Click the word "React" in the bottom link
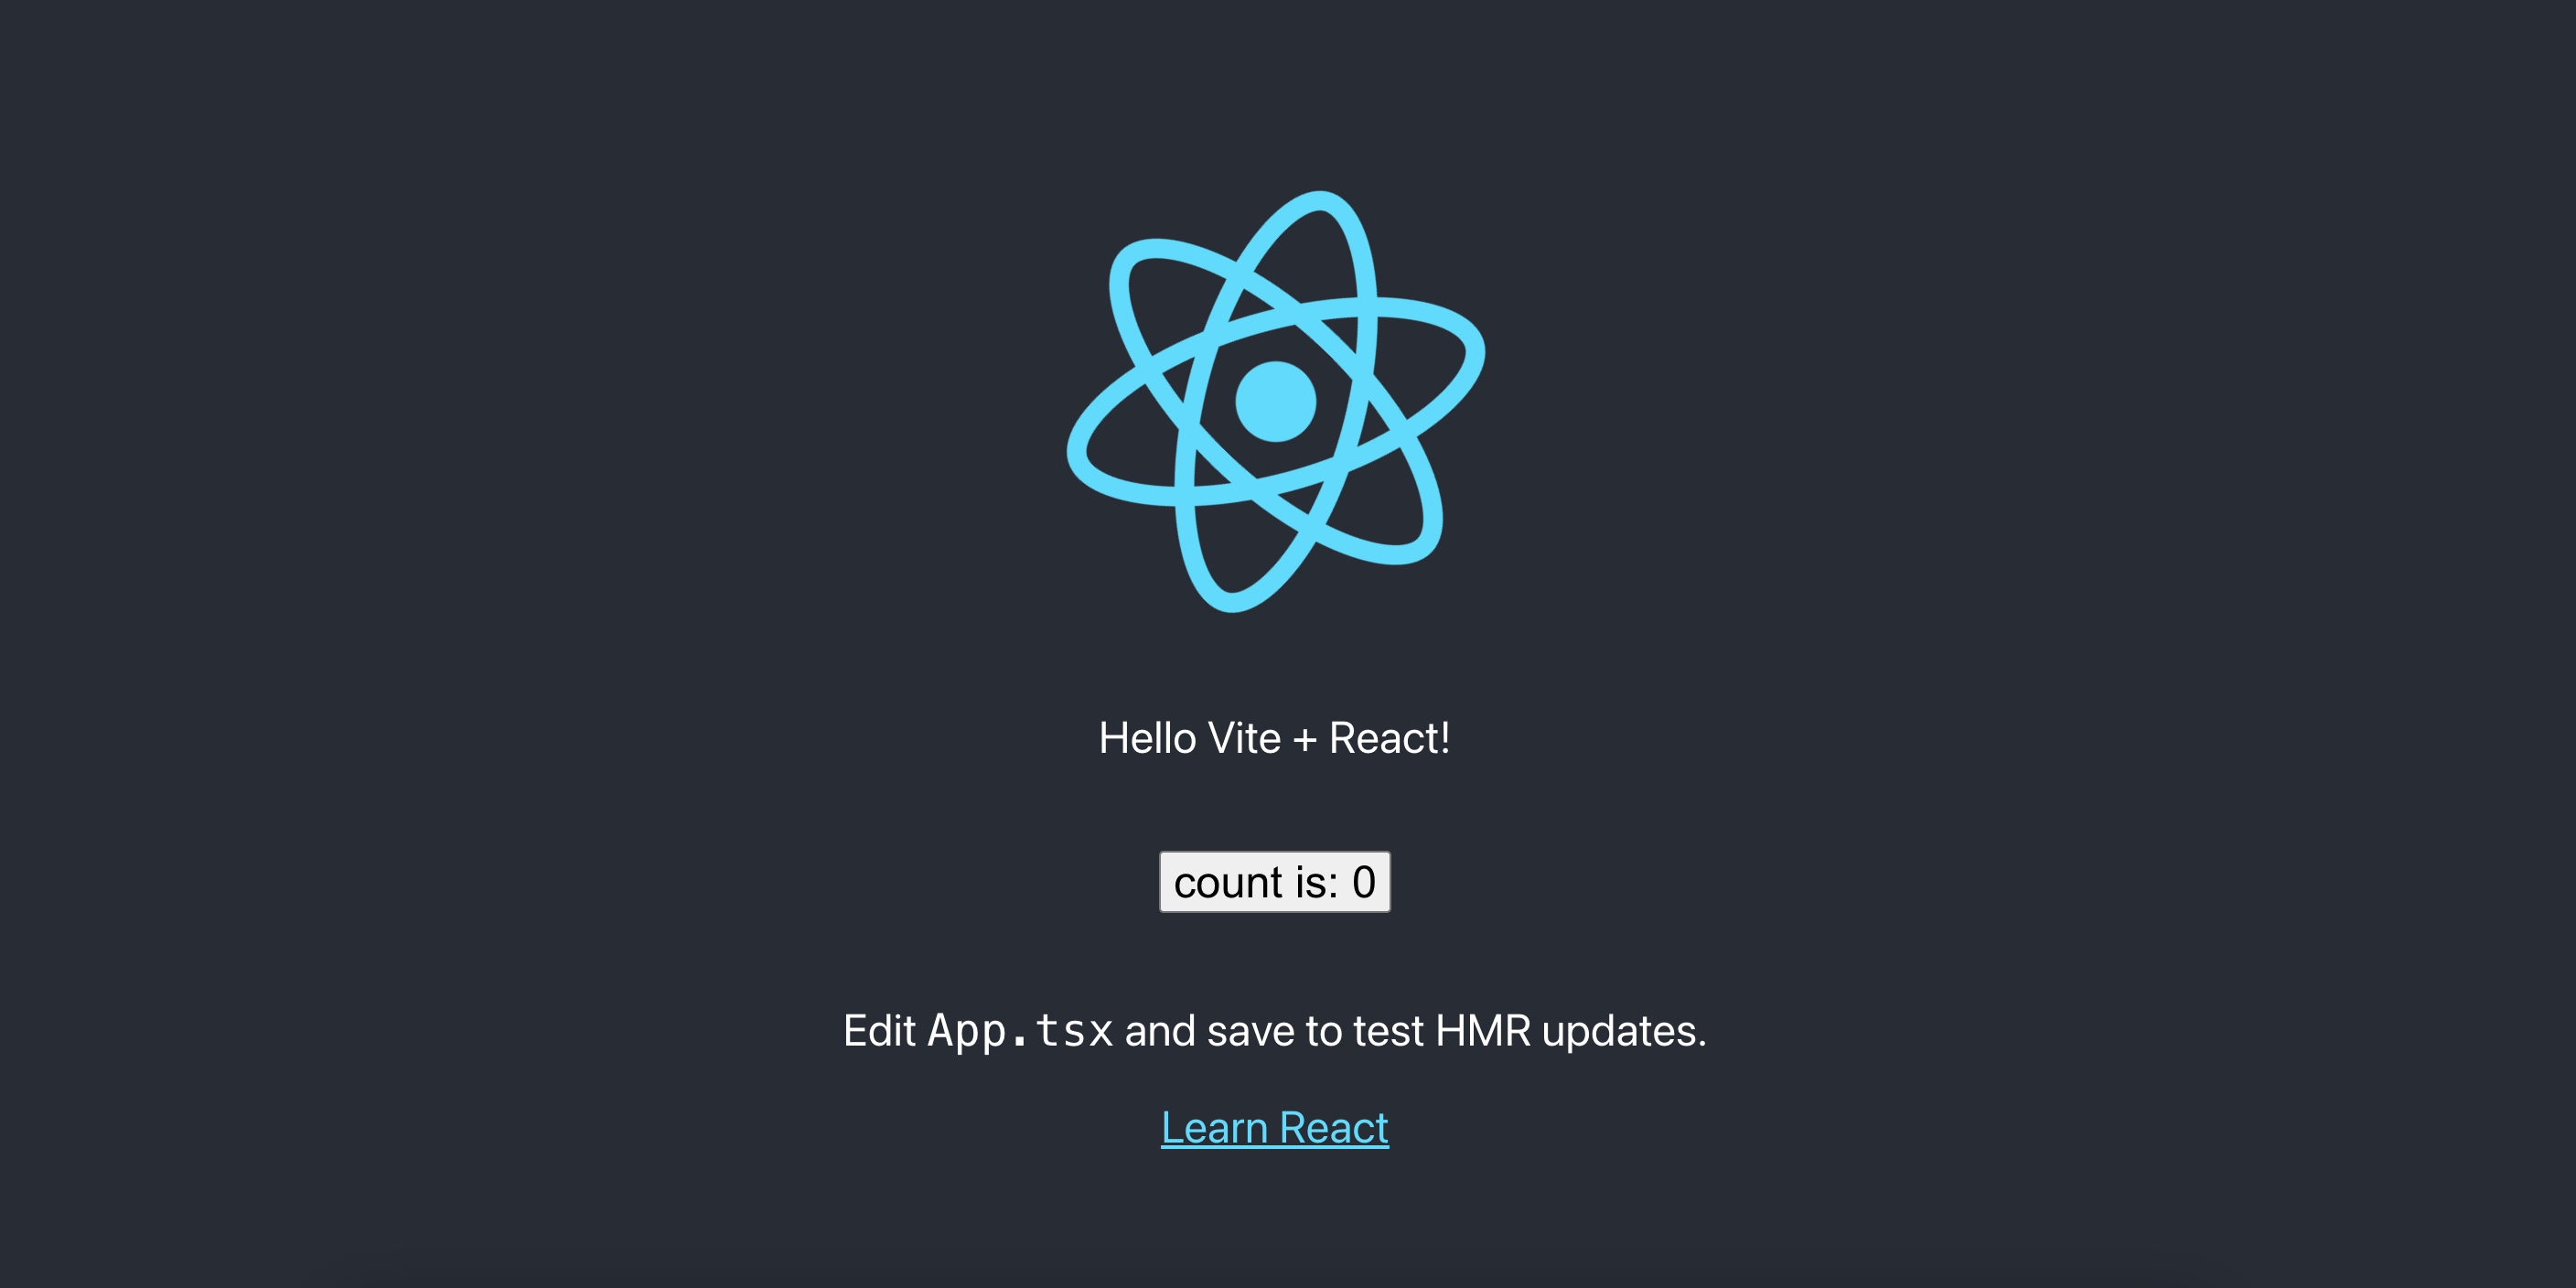 point(1334,1128)
